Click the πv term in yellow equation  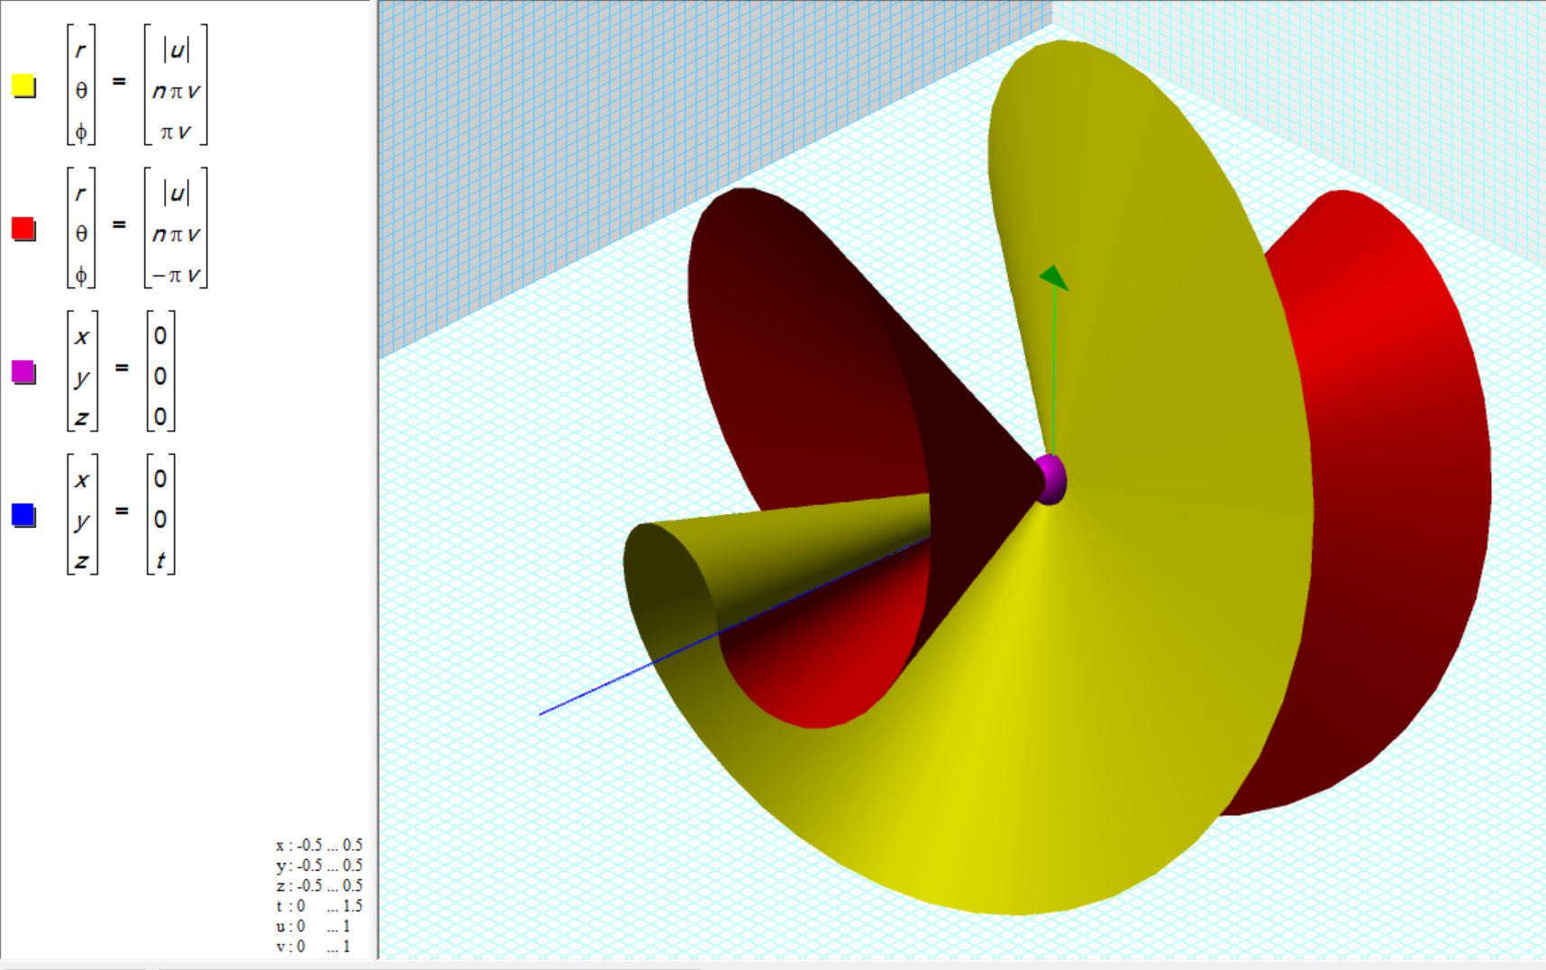point(176,131)
